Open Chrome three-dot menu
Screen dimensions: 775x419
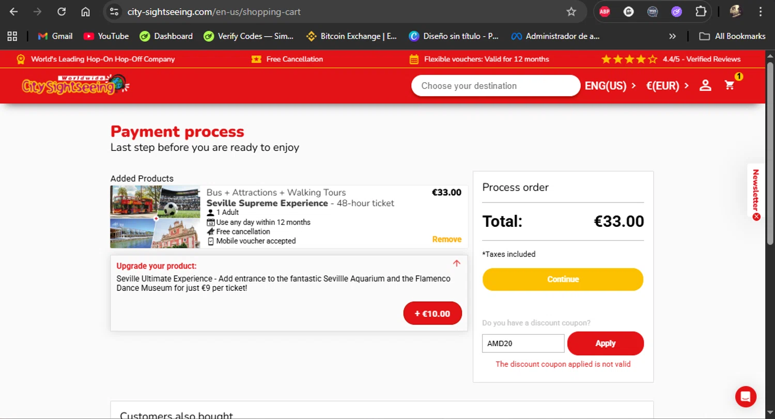coord(761,12)
